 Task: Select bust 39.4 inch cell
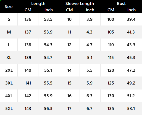point(131,19)
